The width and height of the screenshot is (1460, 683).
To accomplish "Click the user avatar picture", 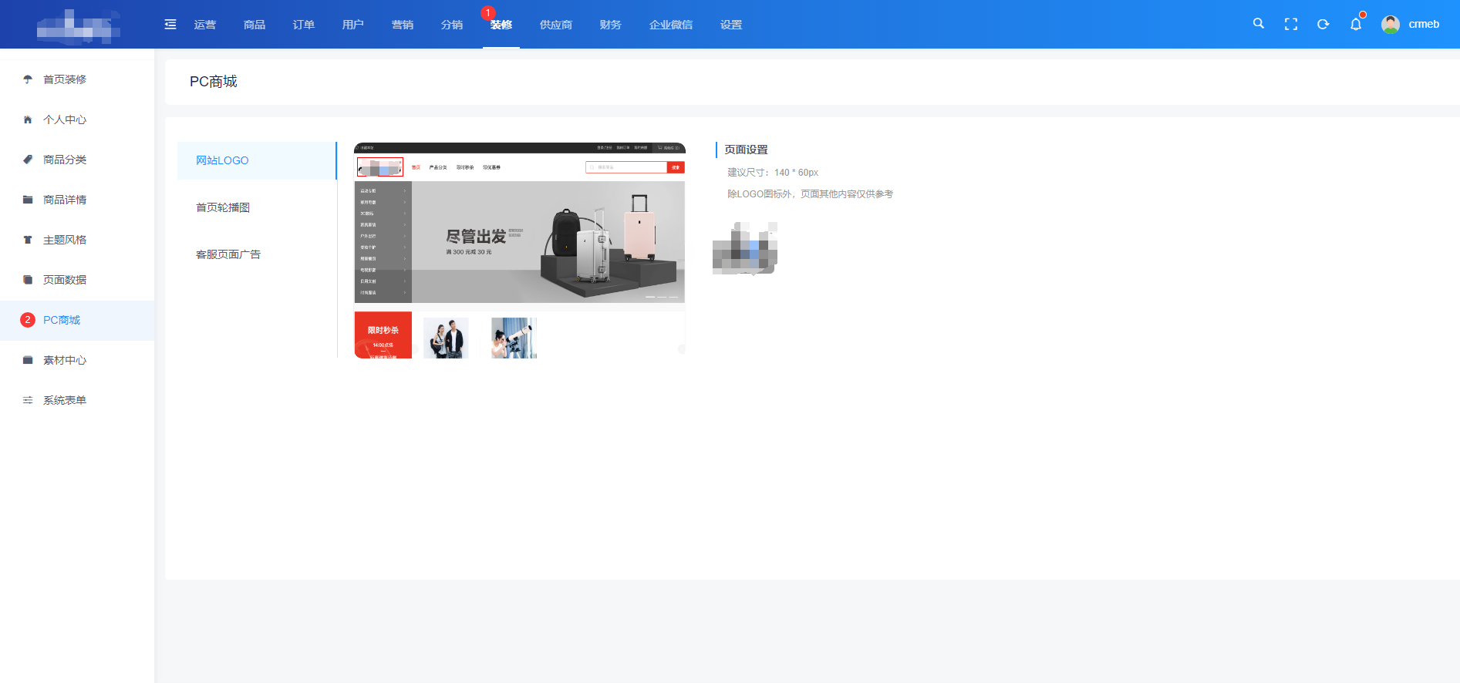I will pos(1391,25).
